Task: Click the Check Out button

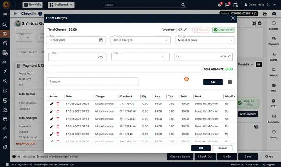Action: (205, 157)
